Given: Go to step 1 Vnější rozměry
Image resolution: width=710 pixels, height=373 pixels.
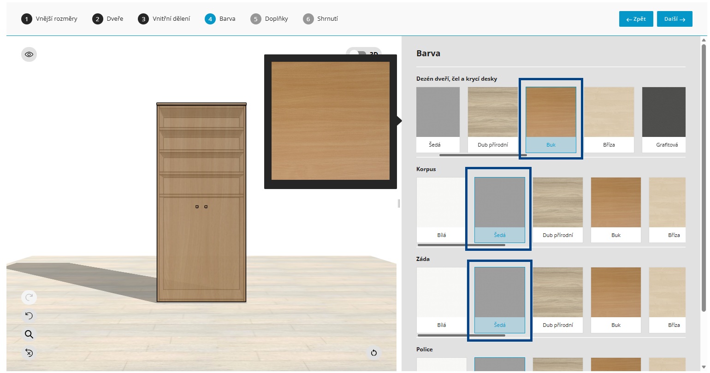Looking at the screenshot, I should pos(49,19).
